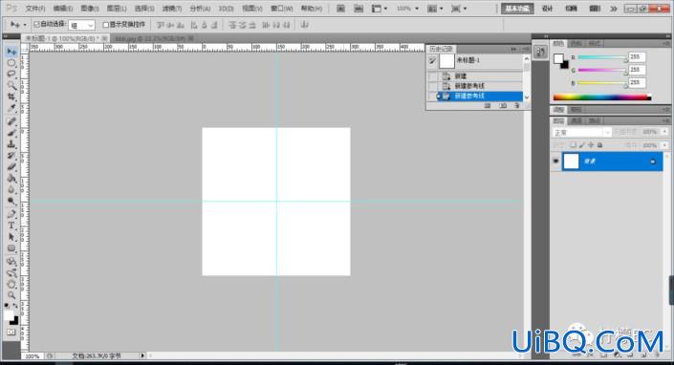Open the 滤镜(T) menu
The width and height of the screenshot is (674, 365).
[x=172, y=9]
